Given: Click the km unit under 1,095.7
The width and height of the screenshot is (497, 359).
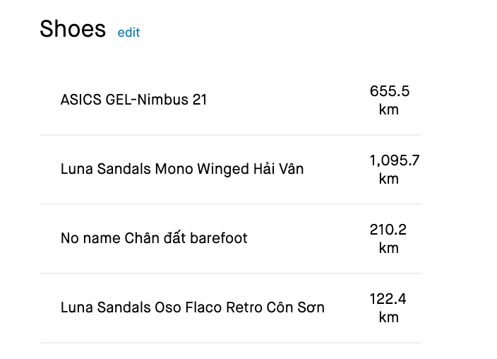Looking at the screenshot, I should [x=389, y=179].
